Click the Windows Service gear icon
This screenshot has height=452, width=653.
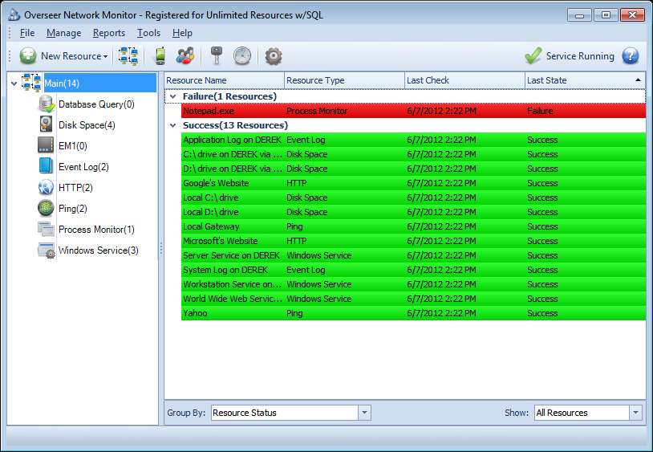click(46, 250)
